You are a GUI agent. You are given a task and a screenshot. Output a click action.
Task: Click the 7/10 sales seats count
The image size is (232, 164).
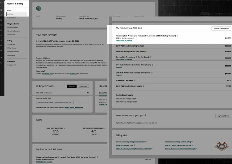(56, 131)
